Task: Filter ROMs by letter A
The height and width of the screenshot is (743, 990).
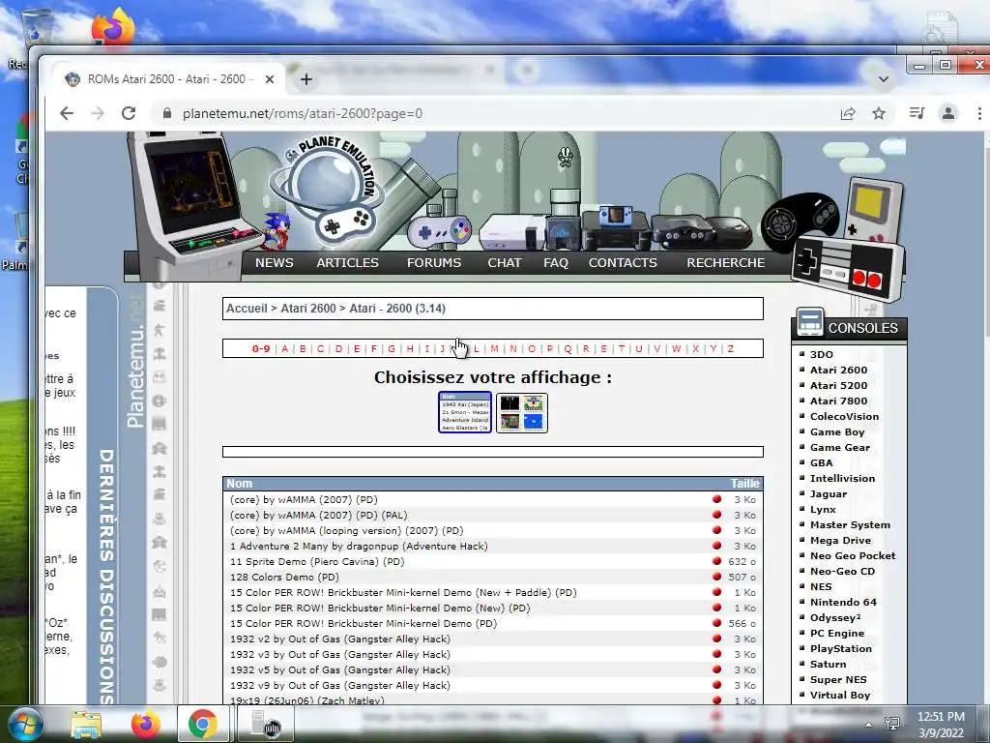Action: tap(285, 348)
